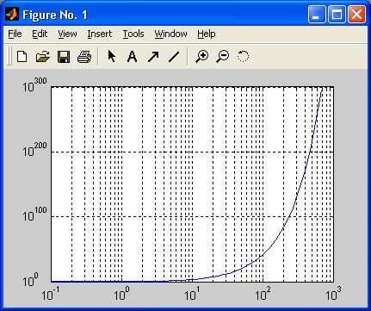The image size is (371, 311).
Task: Click the 10^0 y-axis tick label
Action: [x=30, y=279]
